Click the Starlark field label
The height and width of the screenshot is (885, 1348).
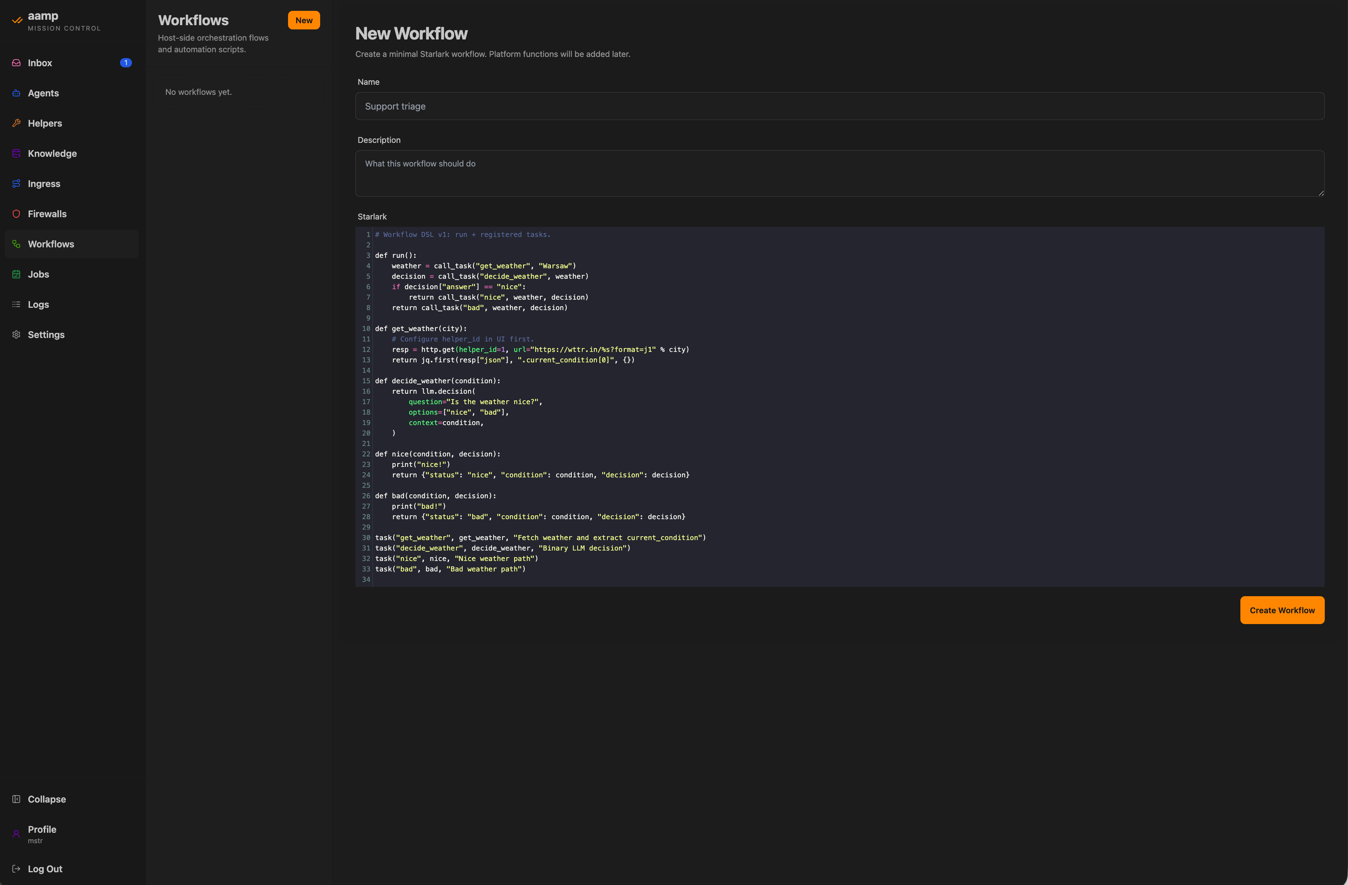tap(372, 216)
